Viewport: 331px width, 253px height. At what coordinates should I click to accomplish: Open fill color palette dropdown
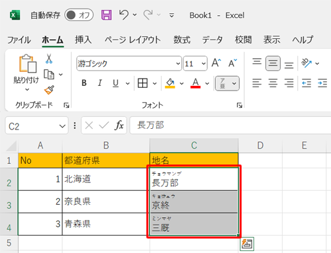coord(181,83)
